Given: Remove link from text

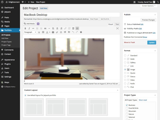Looking at the screenshot, I should tap(69, 28).
